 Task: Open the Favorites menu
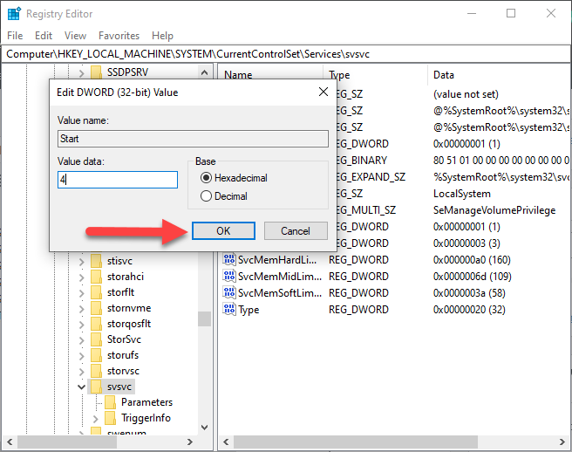point(119,36)
